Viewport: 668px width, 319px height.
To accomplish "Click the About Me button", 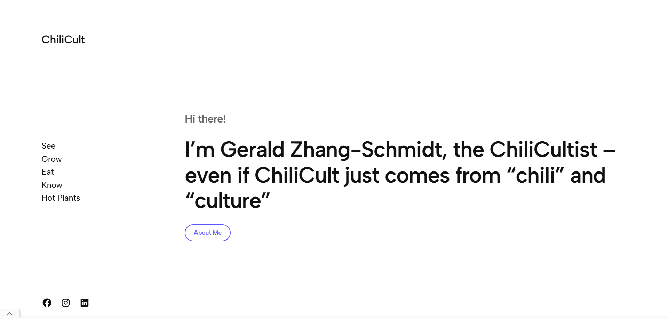I will click(x=208, y=233).
